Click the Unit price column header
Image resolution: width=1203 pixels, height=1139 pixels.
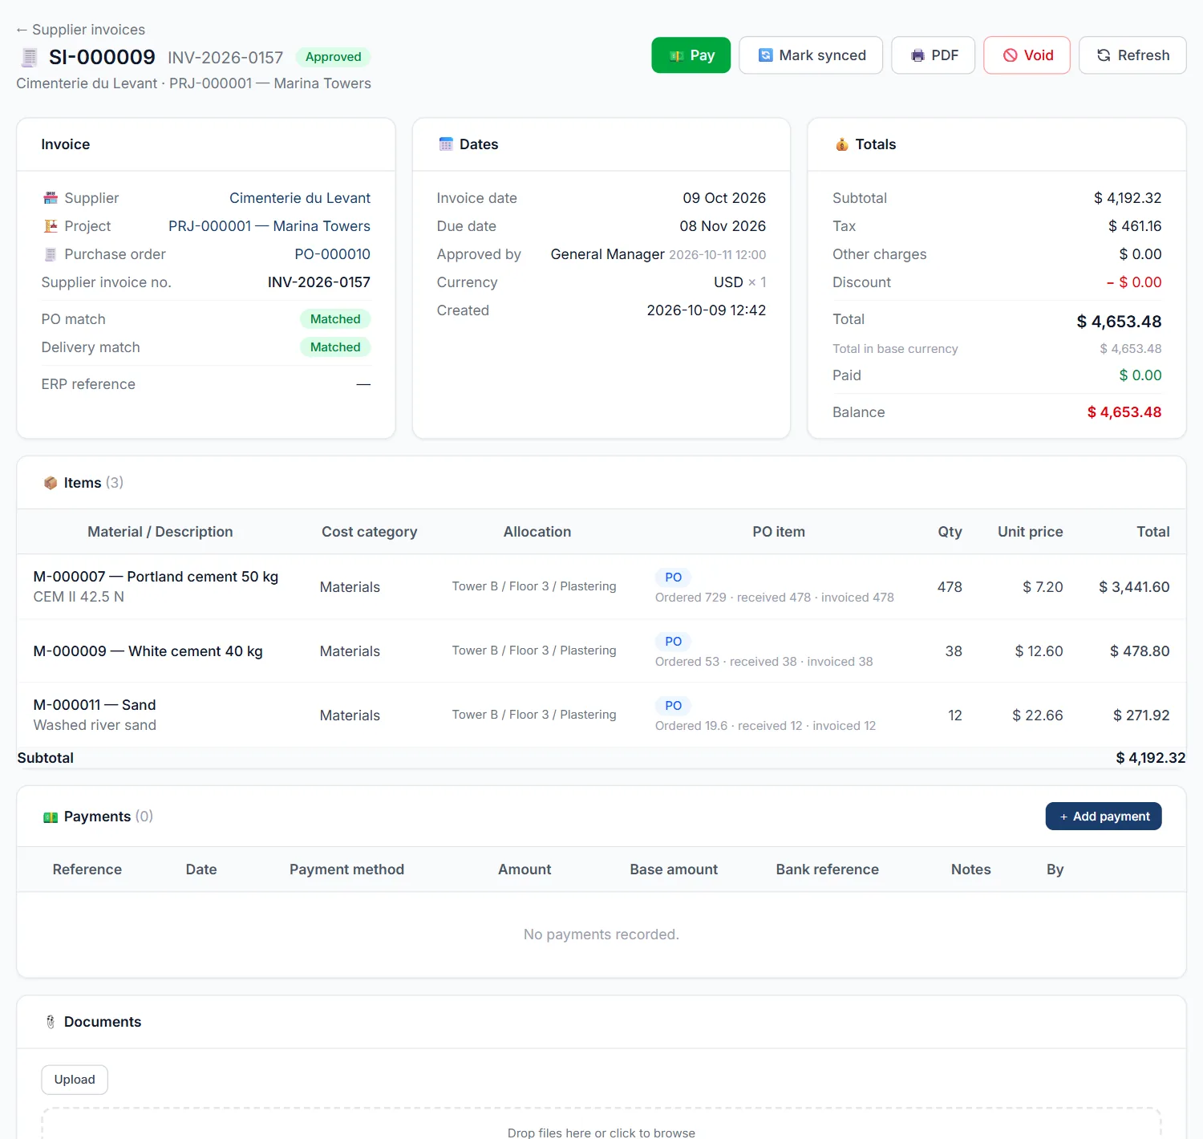click(1030, 532)
